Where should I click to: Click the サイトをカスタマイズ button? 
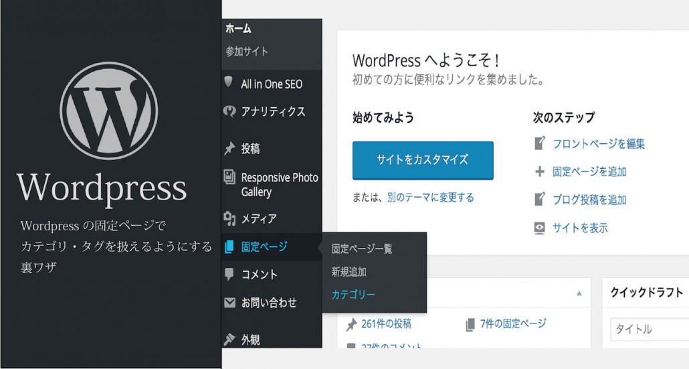tap(423, 160)
